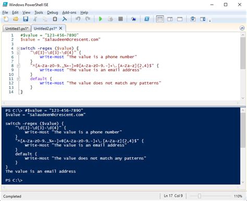This screenshot has height=201, width=247.
Task: Click "salaudeen@crescent.com" on script line 2
Action: pyautogui.click(x=71, y=40)
